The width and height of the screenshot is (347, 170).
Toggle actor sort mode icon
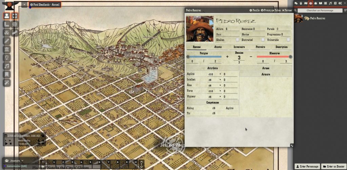click(345, 10)
